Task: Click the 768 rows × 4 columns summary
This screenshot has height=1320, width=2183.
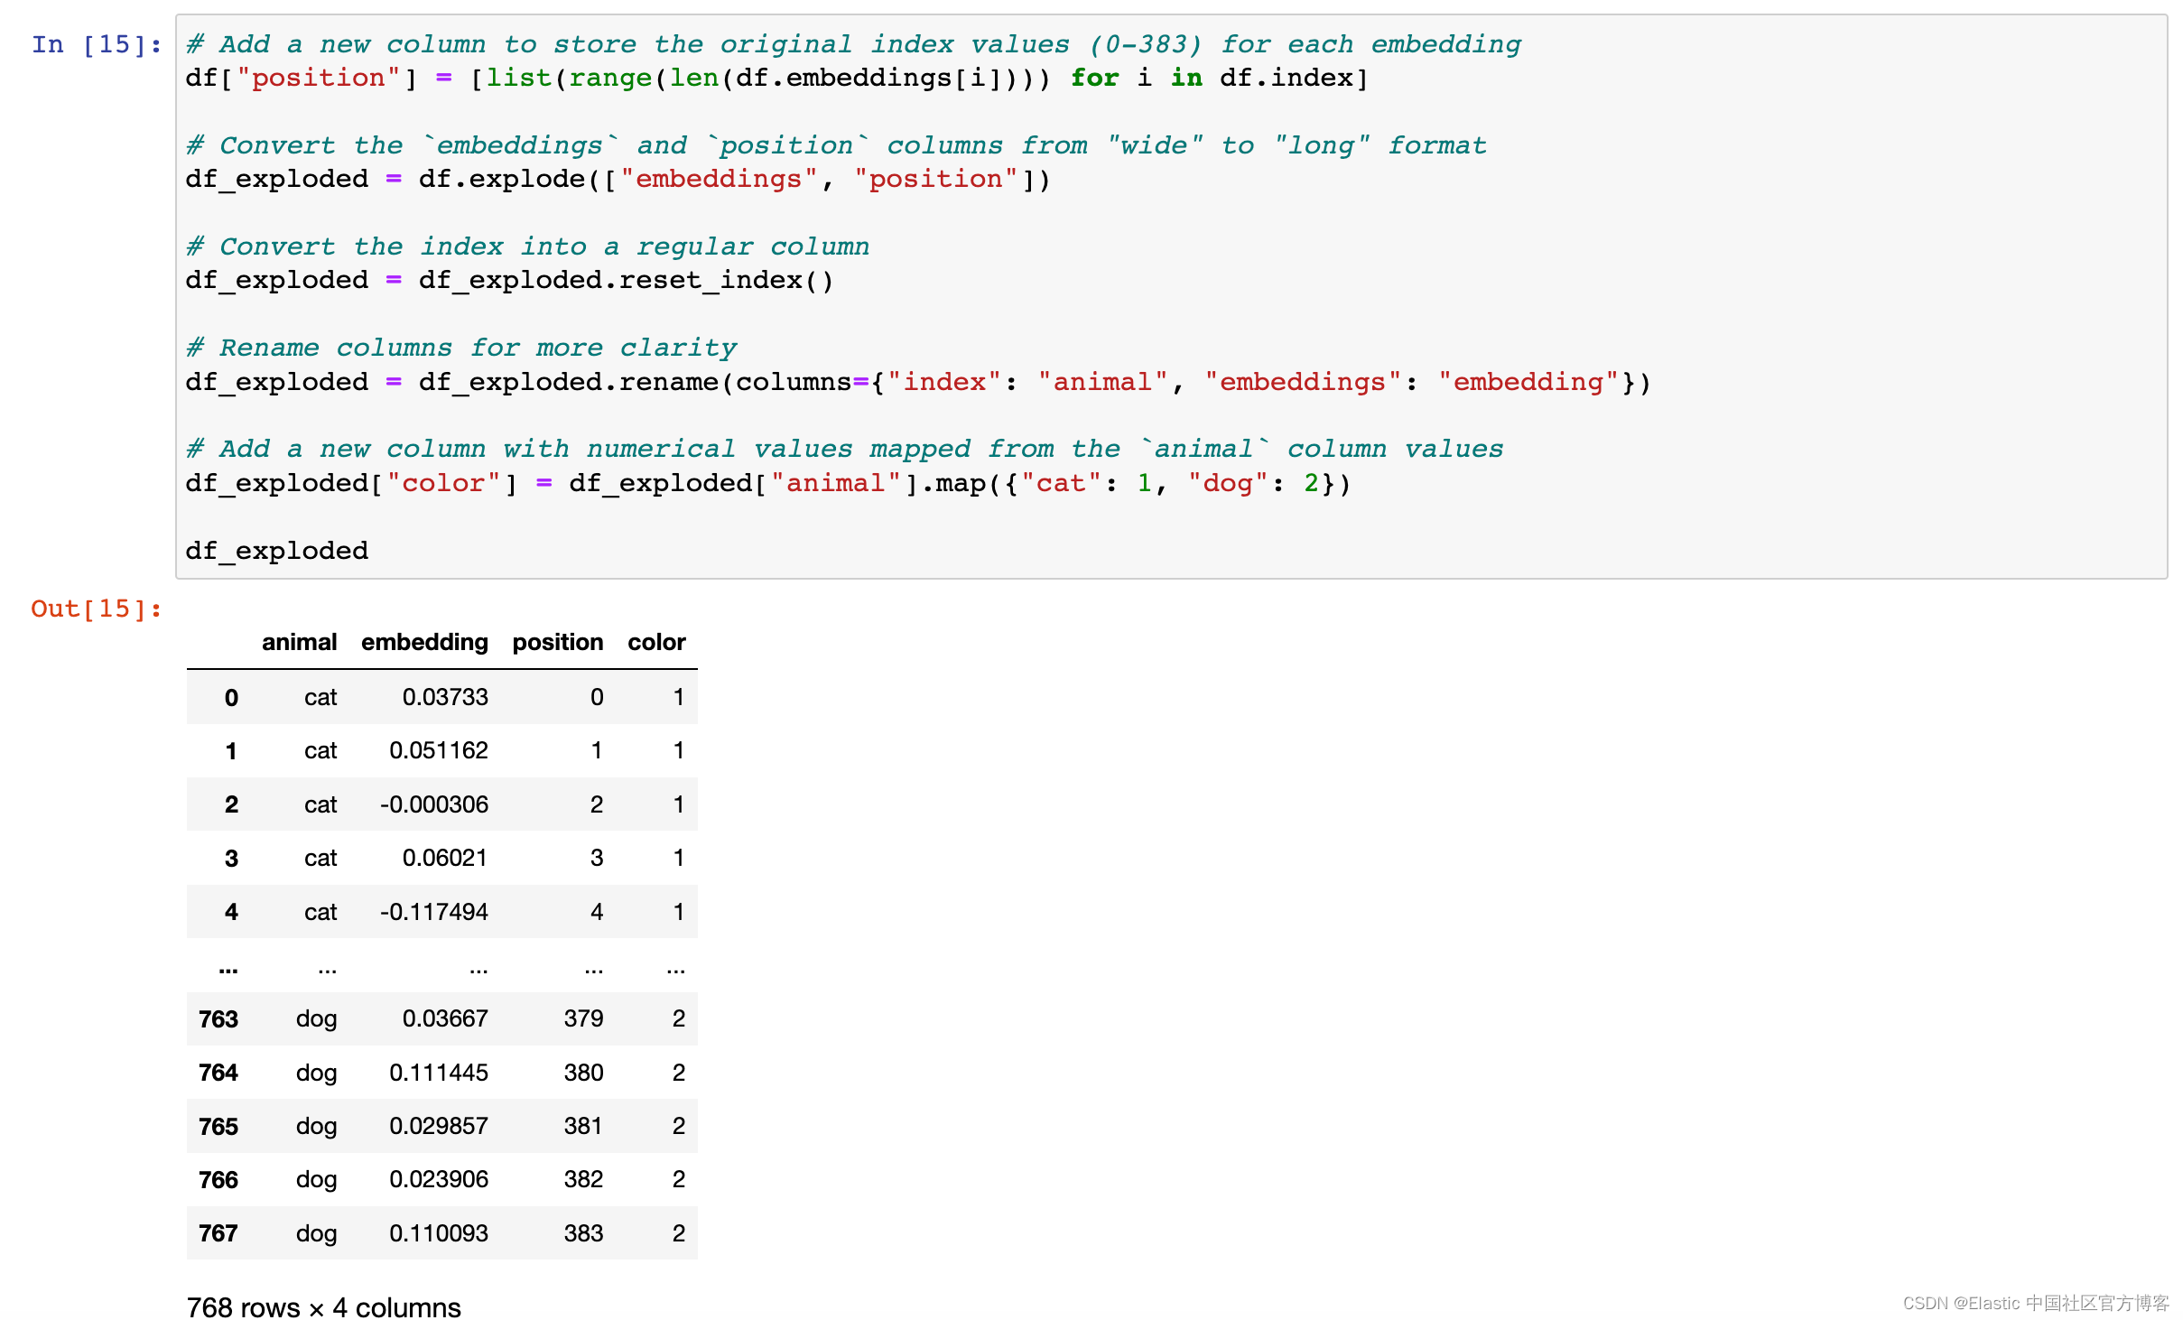Action: pyautogui.click(x=323, y=1306)
